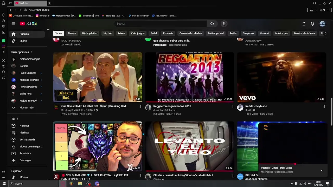The width and height of the screenshot is (333, 187).
Task: Play the Reggaeton 2013 thumbnail
Action: click(190, 77)
